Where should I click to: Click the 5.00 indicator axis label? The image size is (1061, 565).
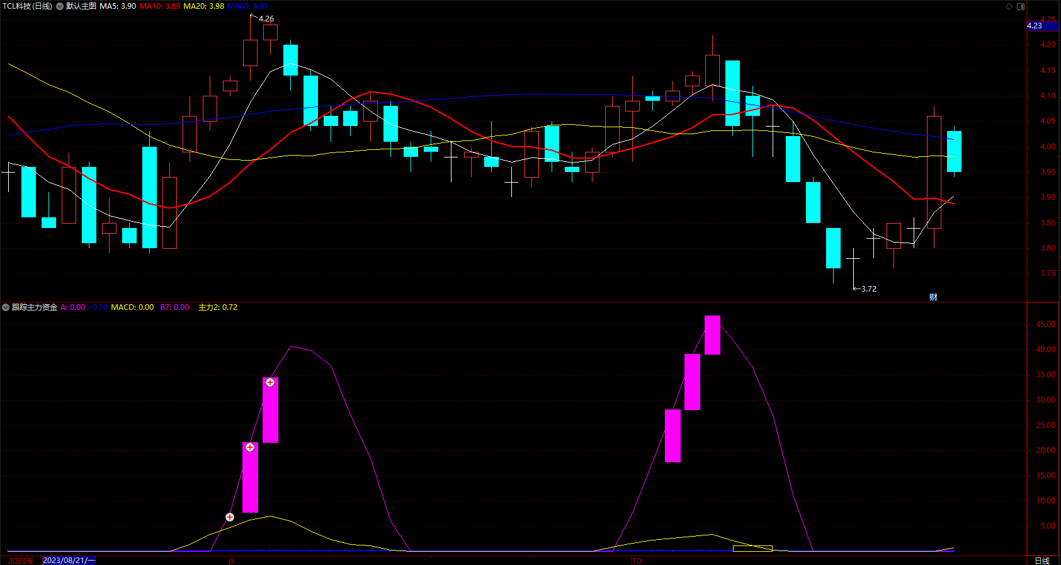pos(1048,526)
